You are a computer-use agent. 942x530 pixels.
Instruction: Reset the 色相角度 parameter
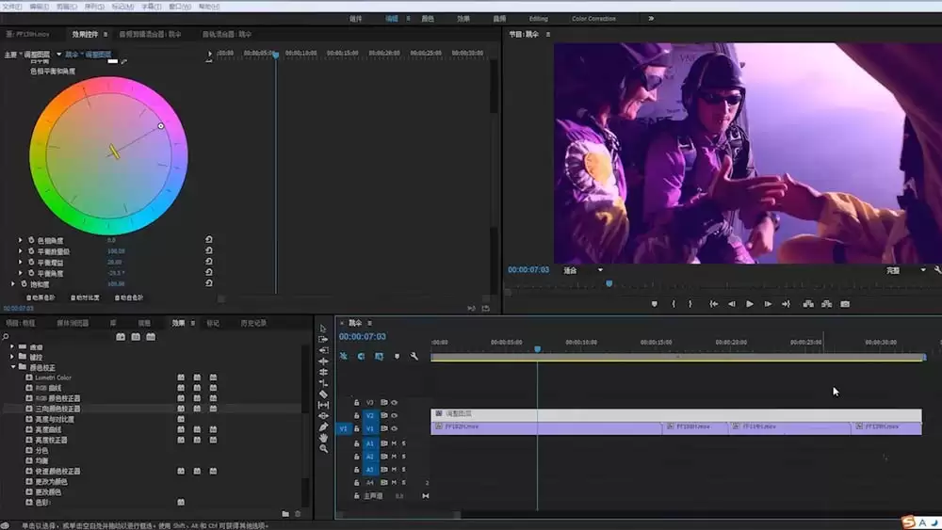(208, 239)
